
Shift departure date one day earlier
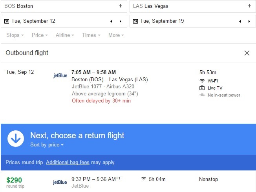(111, 21)
